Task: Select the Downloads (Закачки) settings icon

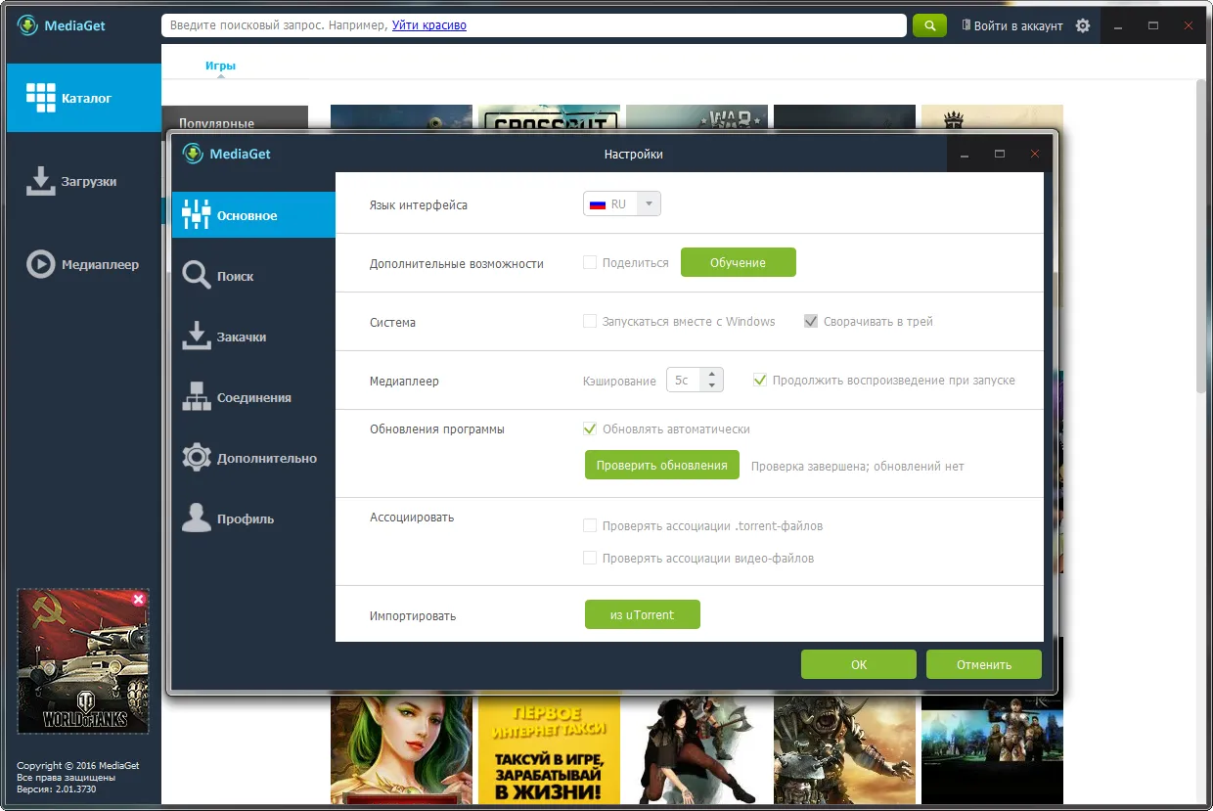Action: coord(196,337)
